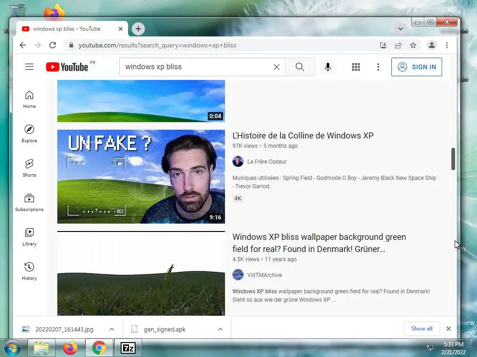Screen dimensions: 477x357
Task: Click the 4K badge
Action: tap(238, 198)
